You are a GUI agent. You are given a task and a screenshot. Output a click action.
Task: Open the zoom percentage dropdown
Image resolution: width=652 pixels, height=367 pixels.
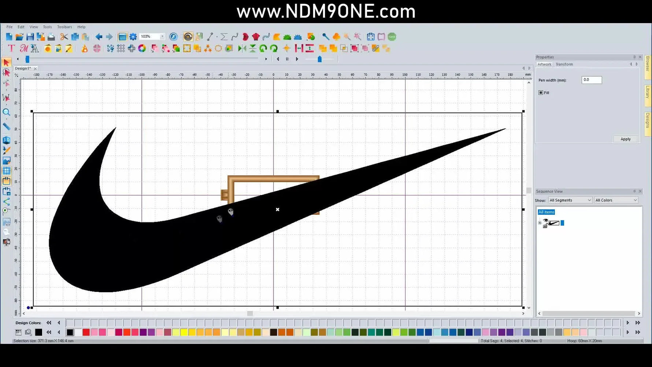tap(162, 37)
